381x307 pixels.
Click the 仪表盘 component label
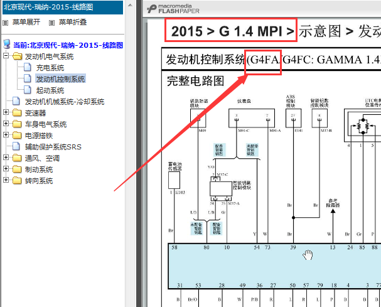pos(244,101)
